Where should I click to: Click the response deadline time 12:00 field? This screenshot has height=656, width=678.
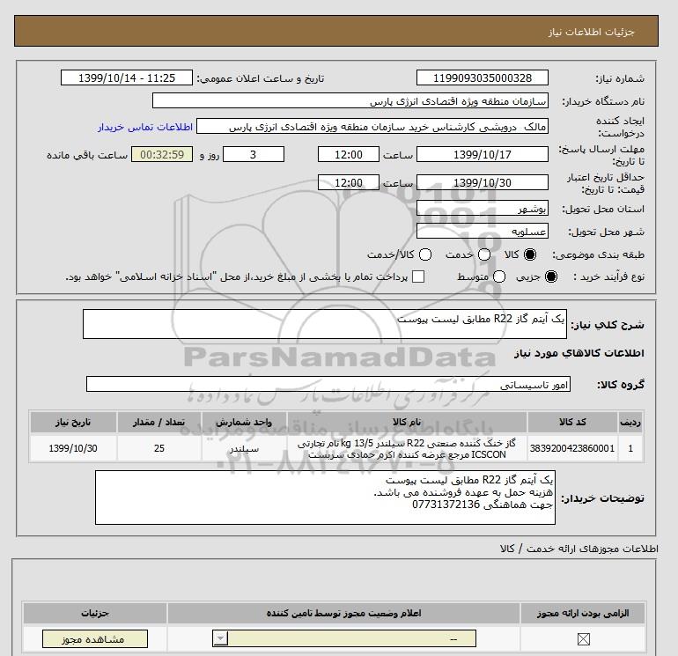[x=349, y=154]
